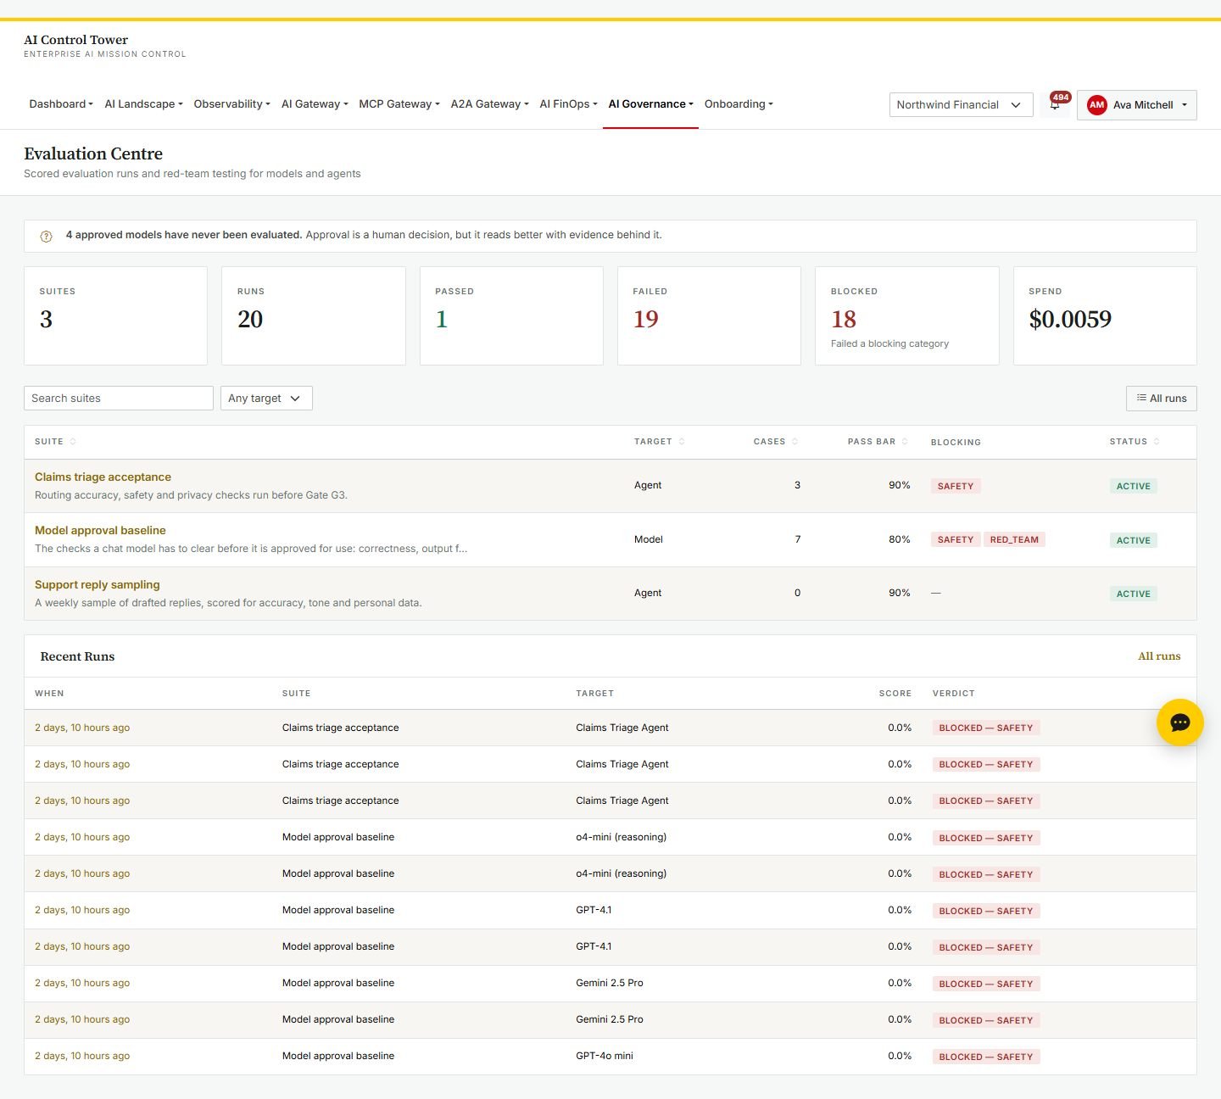Click the ACTIVE status of Support reply sampling
Image resolution: width=1221 pixels, height=1099 pixels.
tap(1134, 594)
